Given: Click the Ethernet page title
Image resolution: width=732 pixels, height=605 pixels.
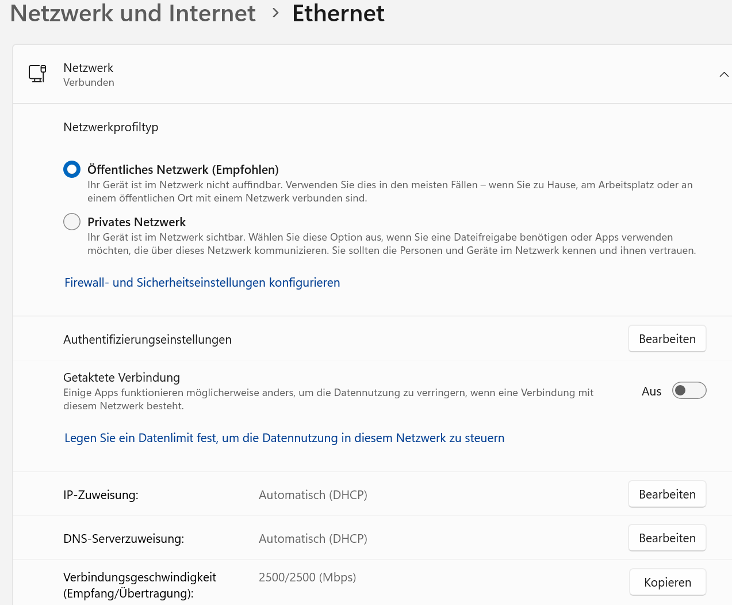Looking at the screenshot, I should [338, 13].
